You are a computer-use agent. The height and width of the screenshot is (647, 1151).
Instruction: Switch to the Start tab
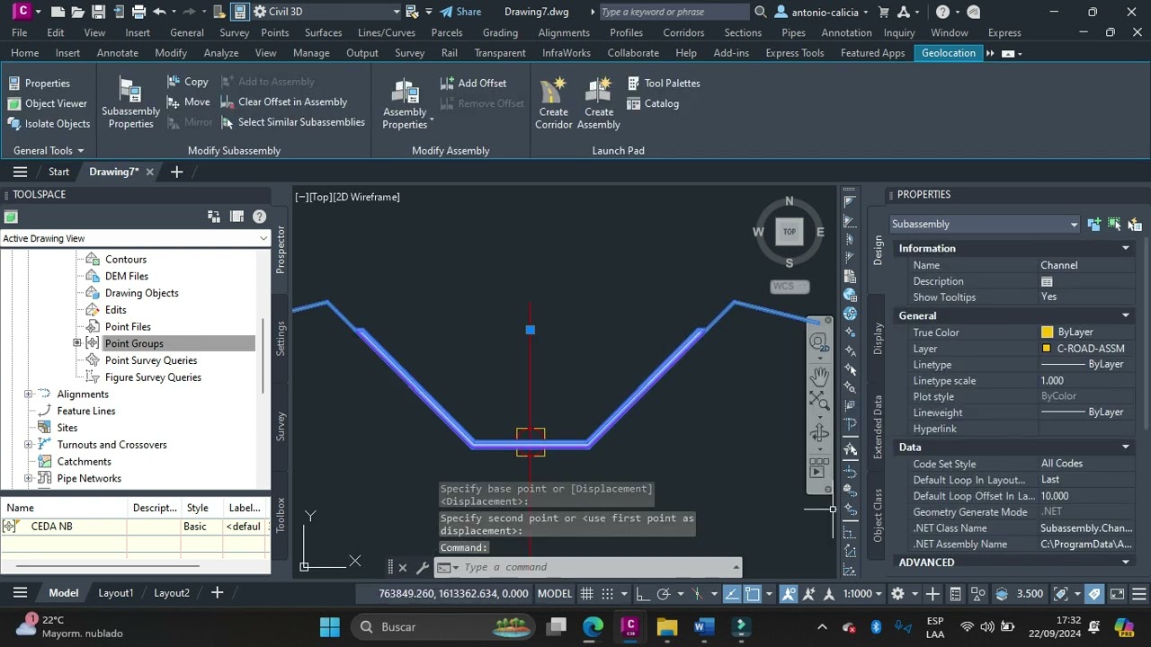click(x=58, y=172)
